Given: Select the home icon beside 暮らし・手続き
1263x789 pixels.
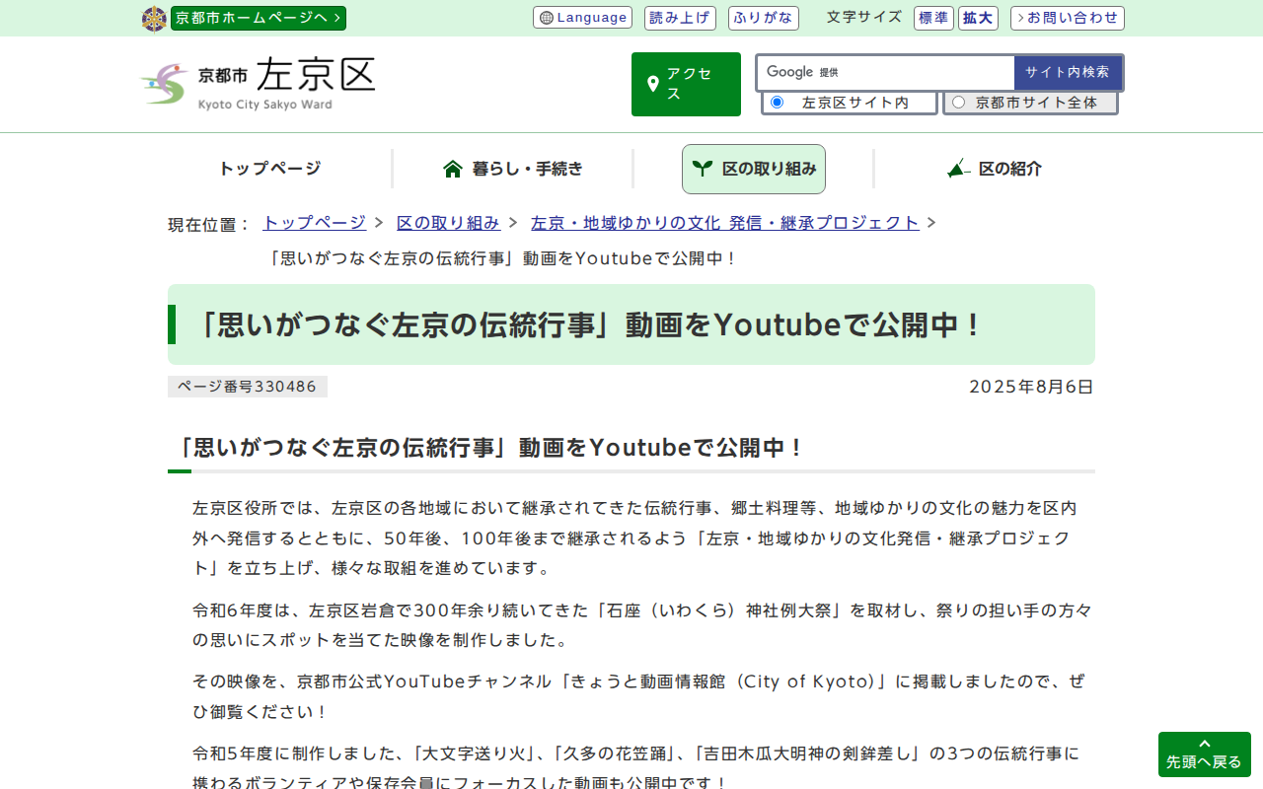Looking at the screenshot, I should coord(454,168).
